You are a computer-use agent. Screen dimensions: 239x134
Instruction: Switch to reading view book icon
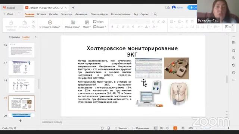(x=168, y=128)
